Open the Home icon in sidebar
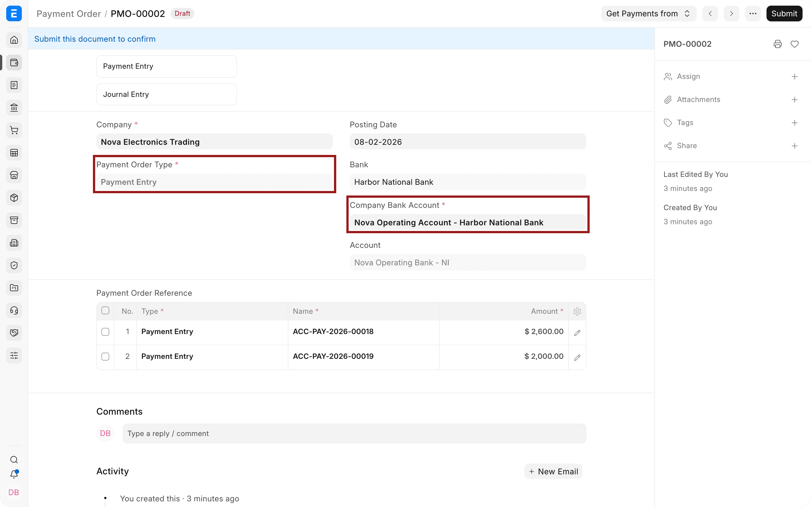This screenshot has height=507, width=811. (14, 40)
